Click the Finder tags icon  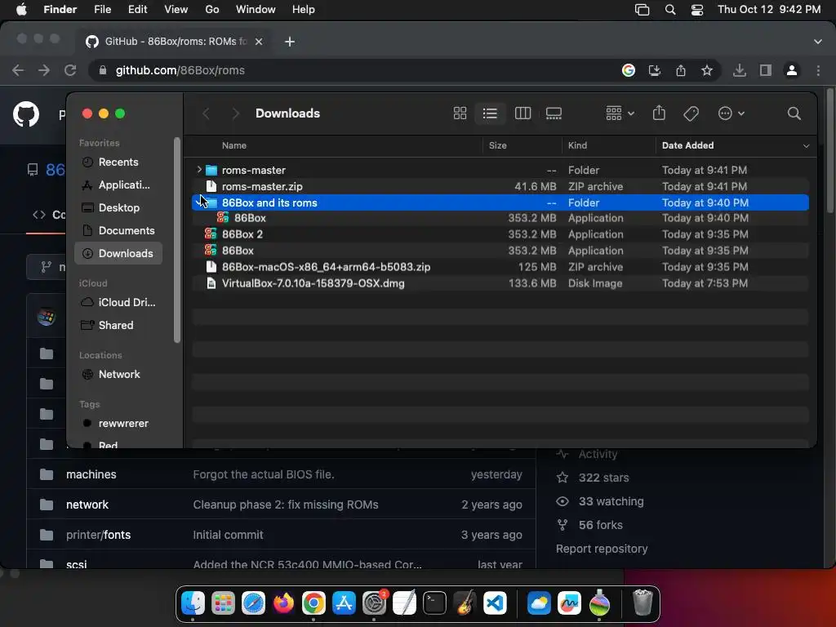tap(691, 113)
